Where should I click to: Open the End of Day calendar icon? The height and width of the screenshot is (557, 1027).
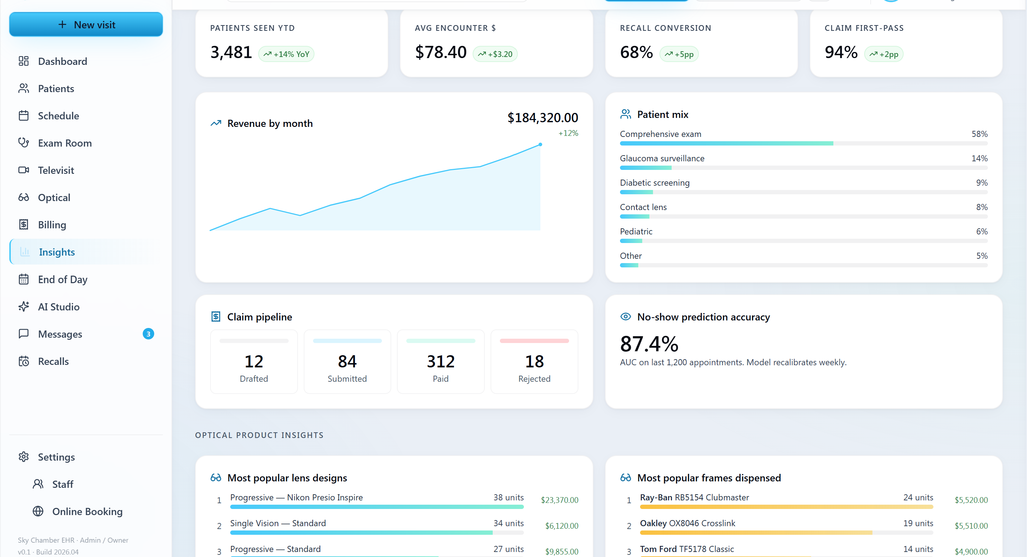(24, 279)
